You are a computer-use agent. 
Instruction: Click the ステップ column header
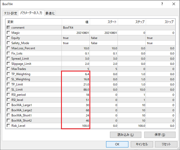click(132, 22)
